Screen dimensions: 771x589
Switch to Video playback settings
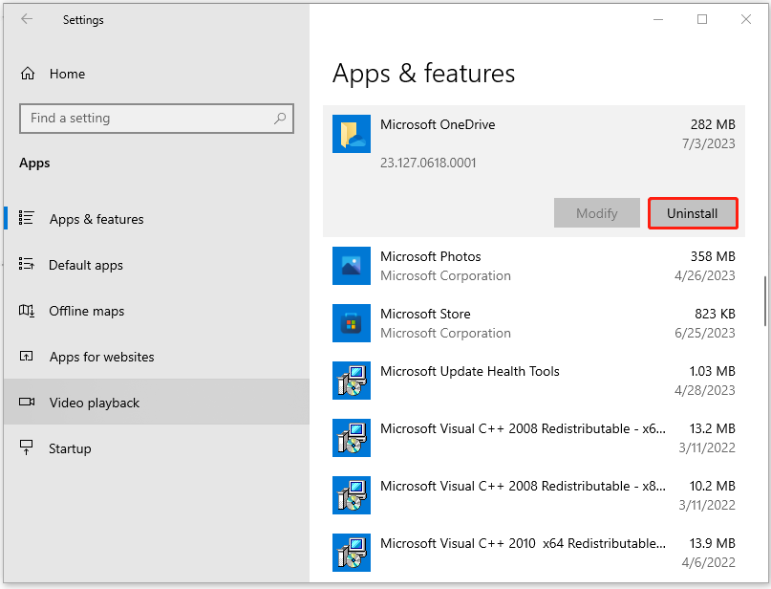95,403
